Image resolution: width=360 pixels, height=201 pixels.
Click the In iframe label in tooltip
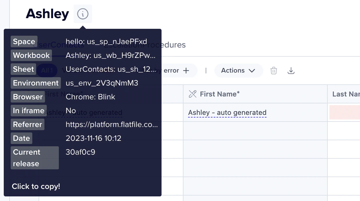(x=29, y=111)
